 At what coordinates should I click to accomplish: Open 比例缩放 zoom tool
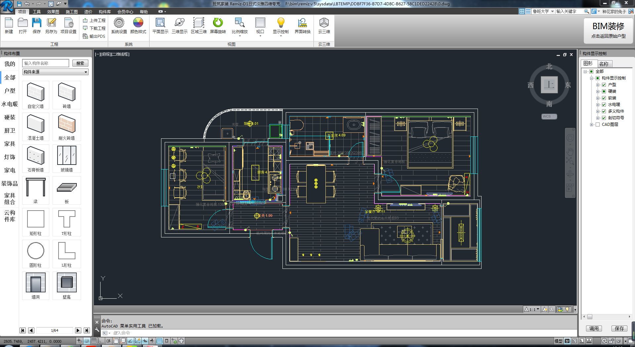(240, 26)
